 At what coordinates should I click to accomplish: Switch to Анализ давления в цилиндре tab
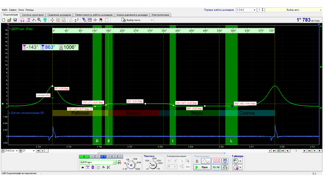coord(132,15)
